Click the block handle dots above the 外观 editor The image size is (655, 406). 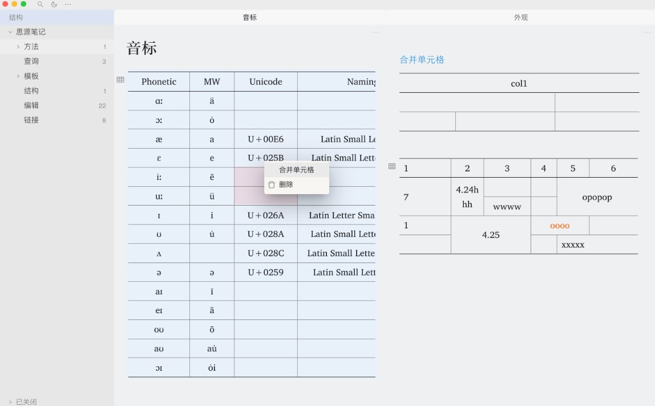pos(646,32)
